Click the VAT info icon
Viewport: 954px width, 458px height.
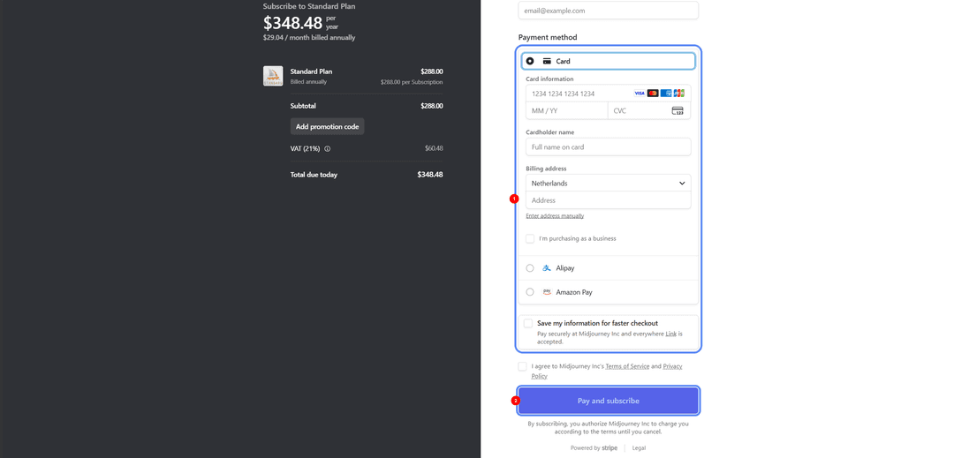click(328, 149)
